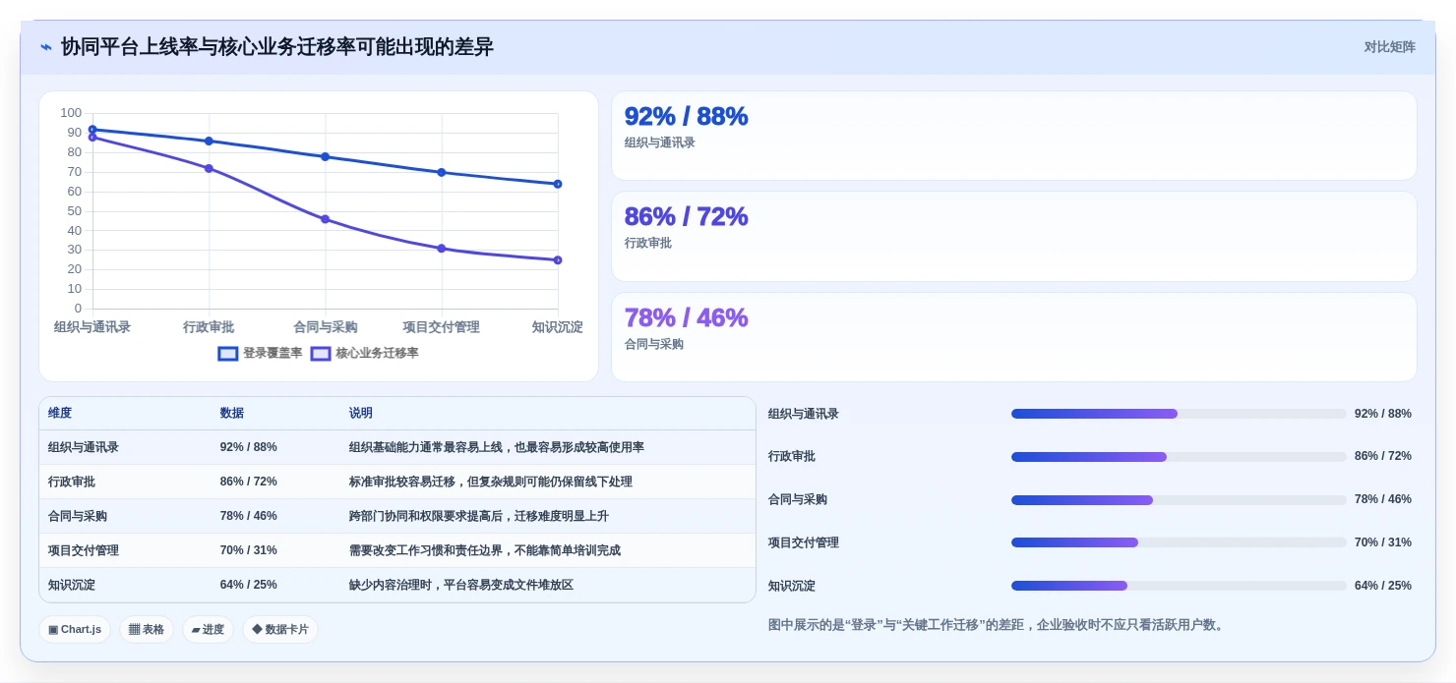Click the 70% / 31% value beside progress bar

tap(1383, 542)
